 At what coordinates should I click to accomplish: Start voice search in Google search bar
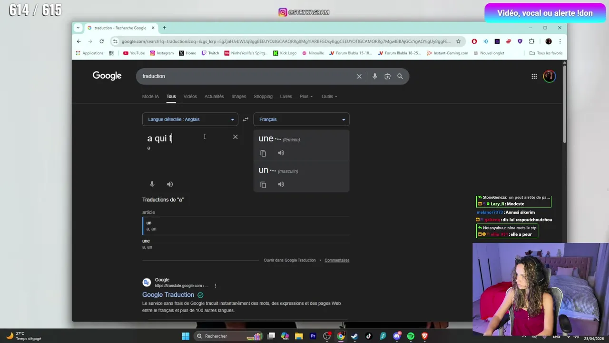[x=374, y=76]
